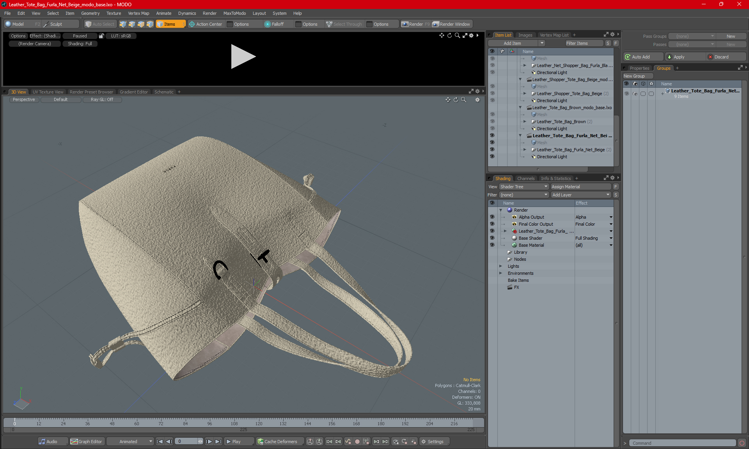Collapse Leather_Tote_Bag_Brown_modo_base.lxo scene
Screen dimensions: 749x449
click(520, 108)
